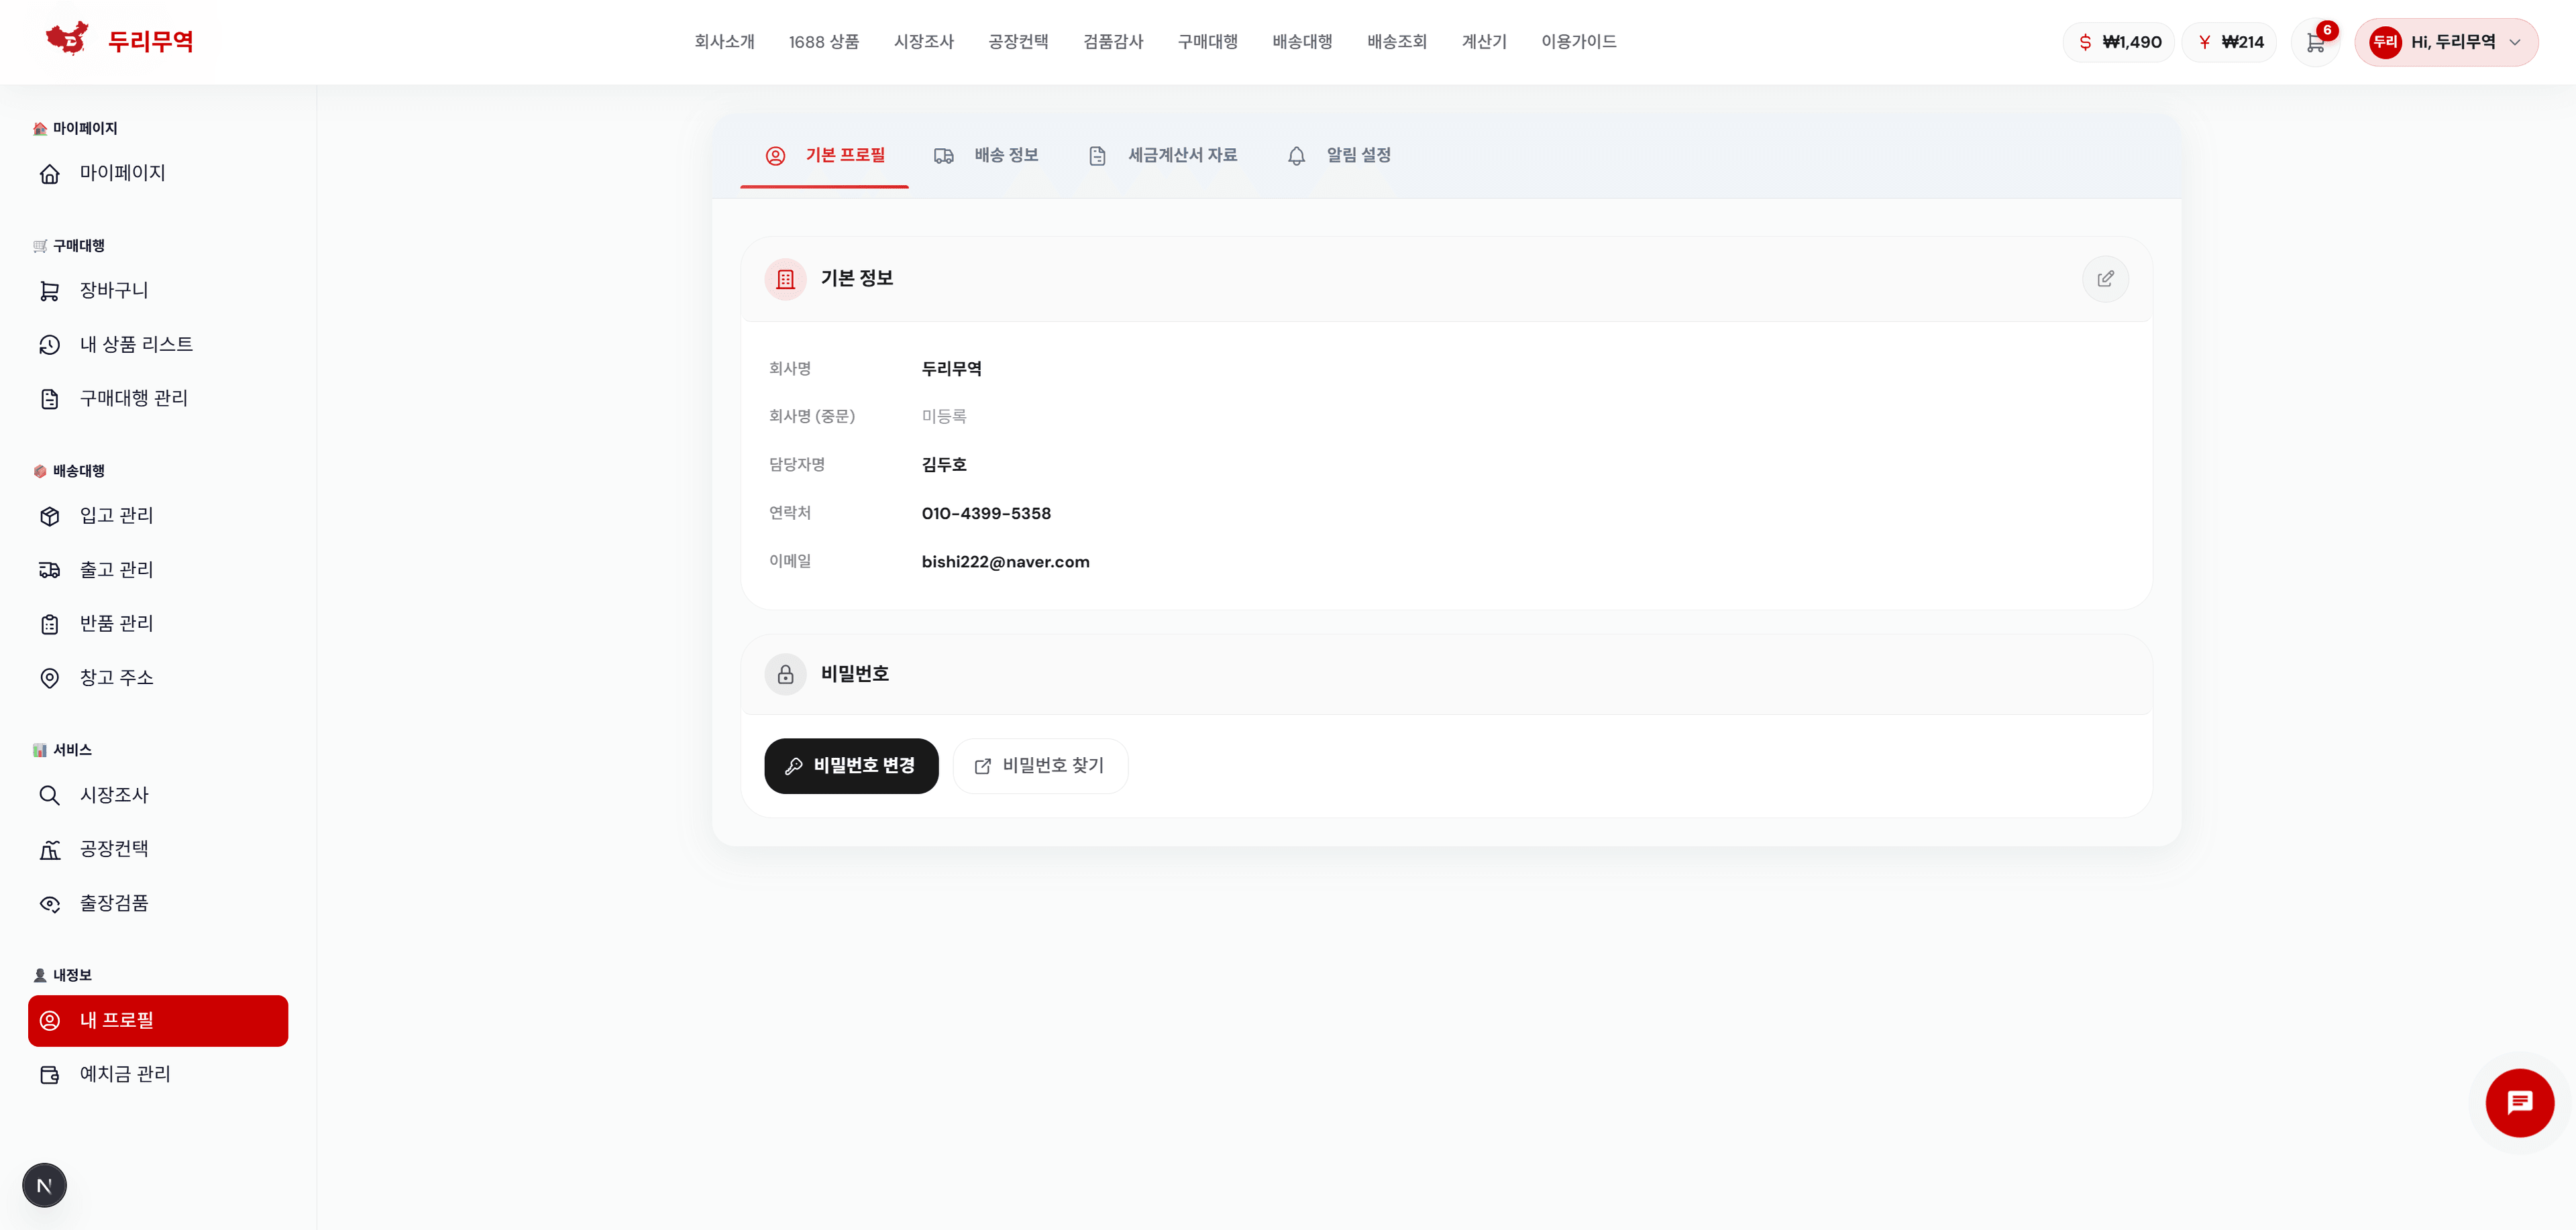Switch to the 배송 정보 tab
The image size is (2576, 1230).
click(x=987, y=156)
